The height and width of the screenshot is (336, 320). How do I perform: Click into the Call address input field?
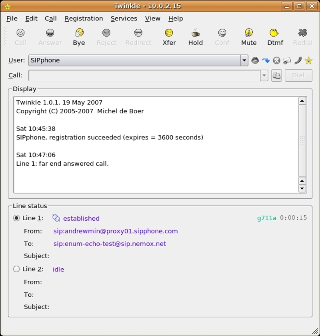144,75
